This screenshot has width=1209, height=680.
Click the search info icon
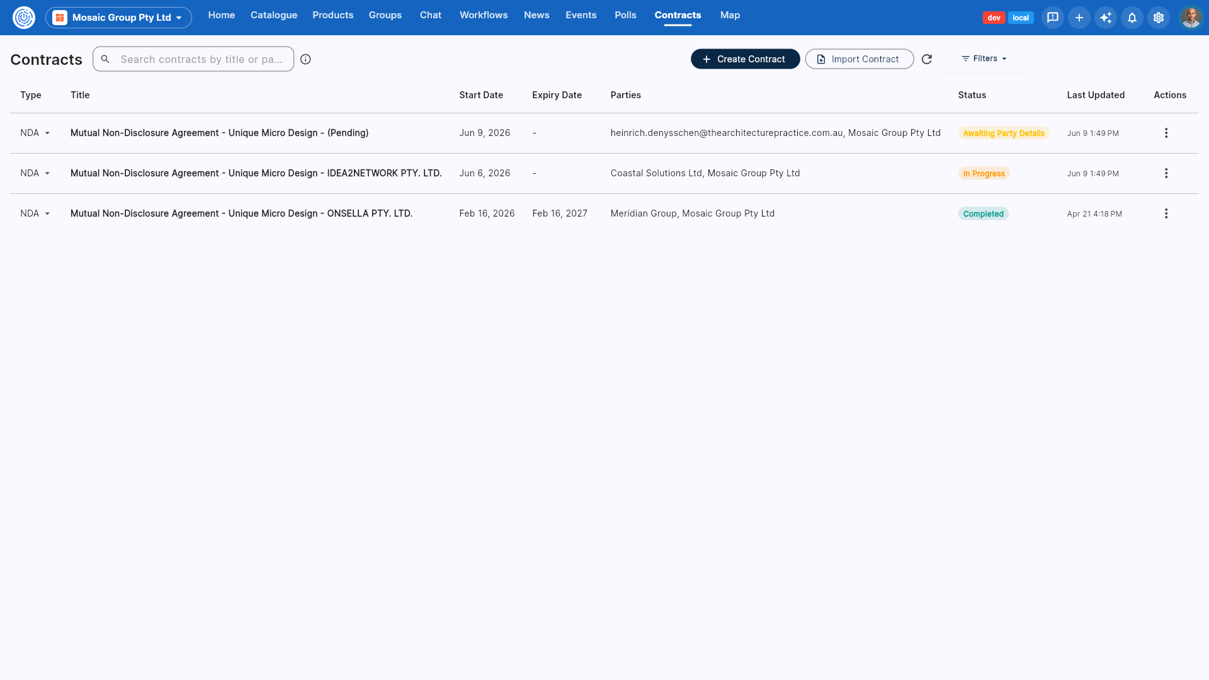point(305,59)
